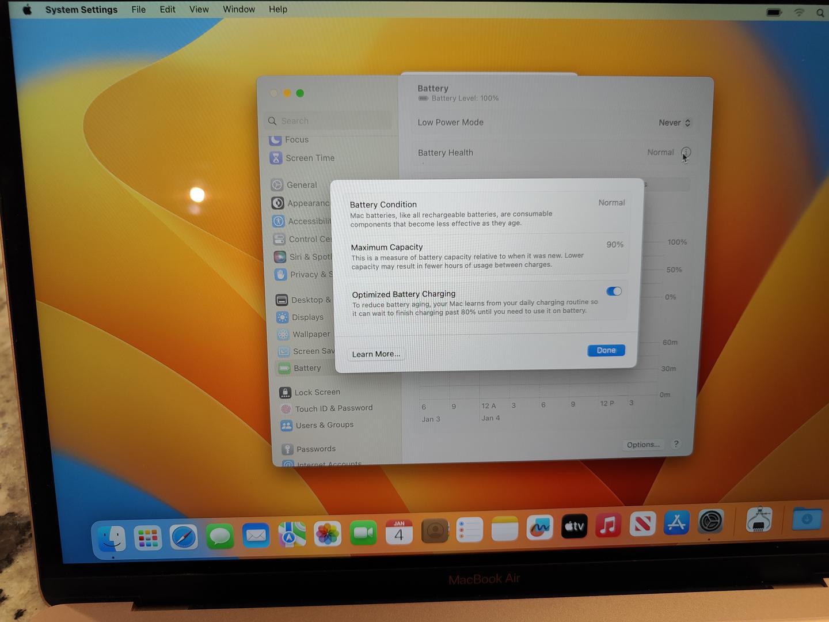
Task: Click Spotlight search icon in menu bar
Action: (820, 13)
